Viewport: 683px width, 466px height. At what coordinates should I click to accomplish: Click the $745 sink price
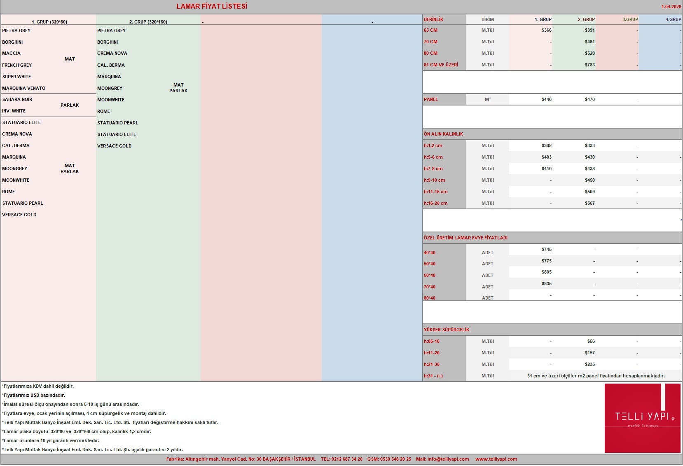[x=547, y=249]
